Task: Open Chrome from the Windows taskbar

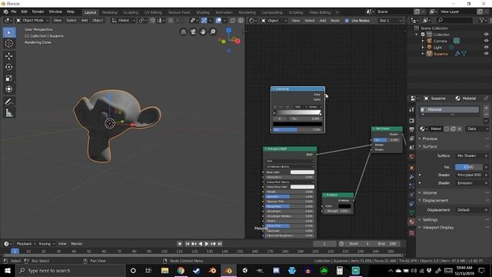Action: [181, 271]
